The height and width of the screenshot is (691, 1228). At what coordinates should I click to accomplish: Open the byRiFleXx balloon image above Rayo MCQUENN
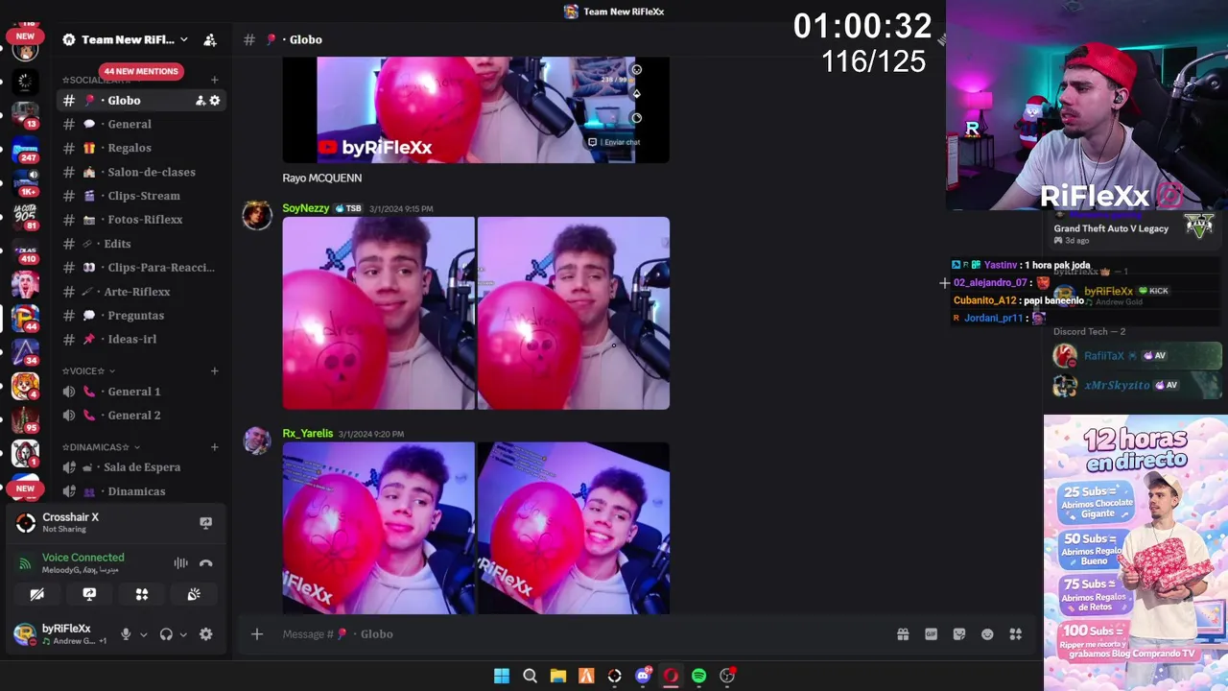click(476, 109)
